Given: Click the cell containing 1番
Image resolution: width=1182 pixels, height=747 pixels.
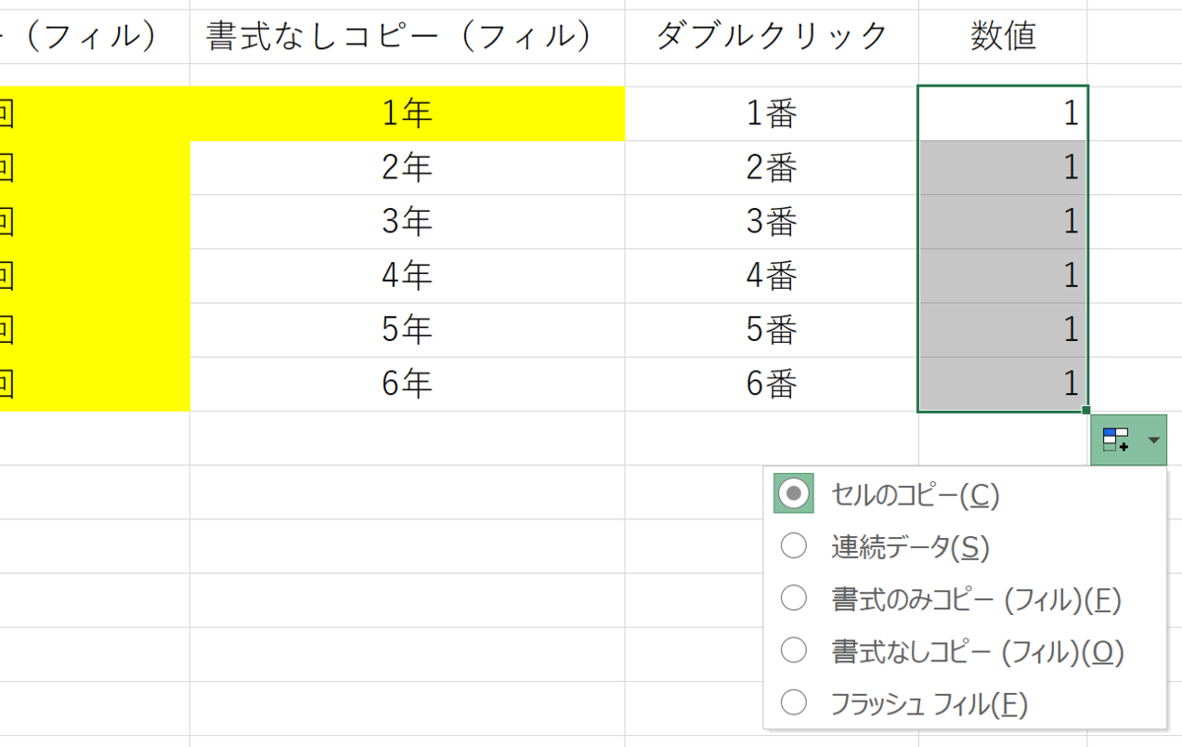Looking at the screenshot, I should (772, 113).
